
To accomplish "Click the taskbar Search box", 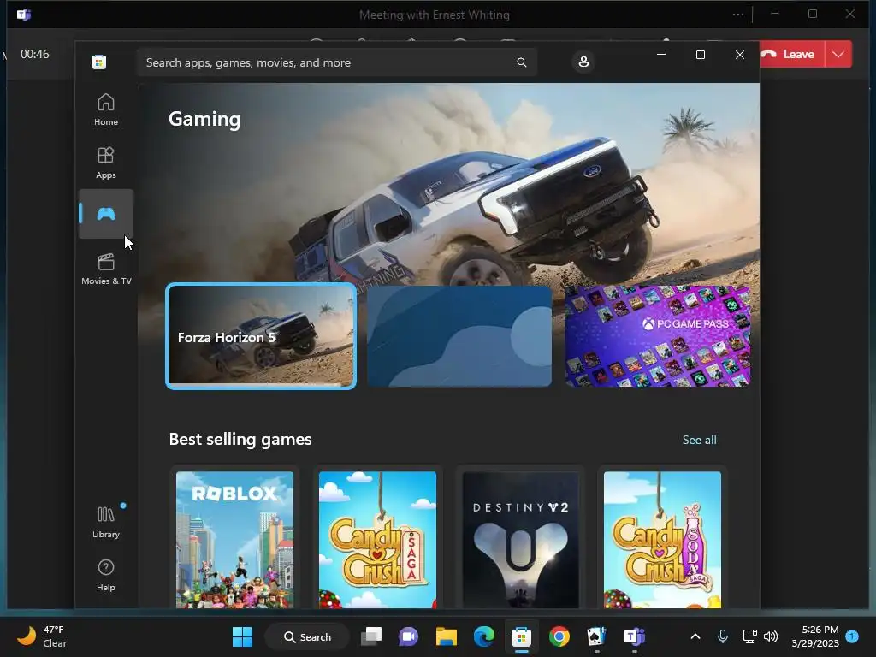I will (307, 636).
